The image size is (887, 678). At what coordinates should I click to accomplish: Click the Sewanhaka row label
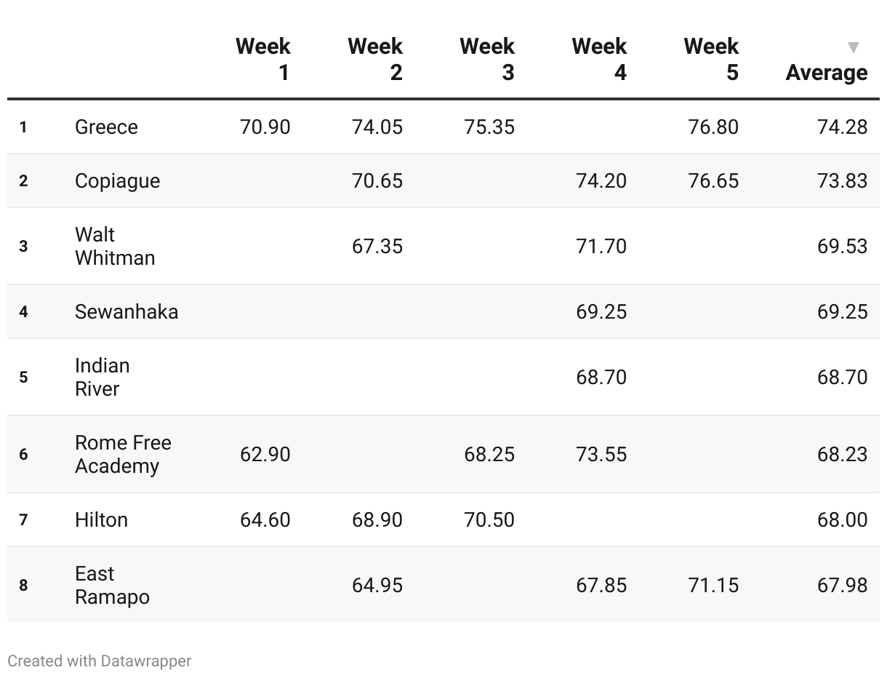[127, 311]
